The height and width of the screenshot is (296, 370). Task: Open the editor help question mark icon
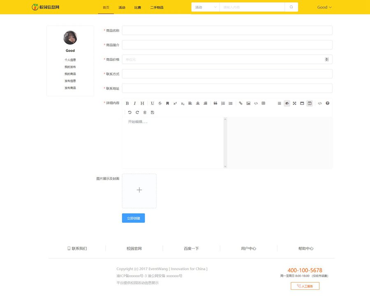328,103
